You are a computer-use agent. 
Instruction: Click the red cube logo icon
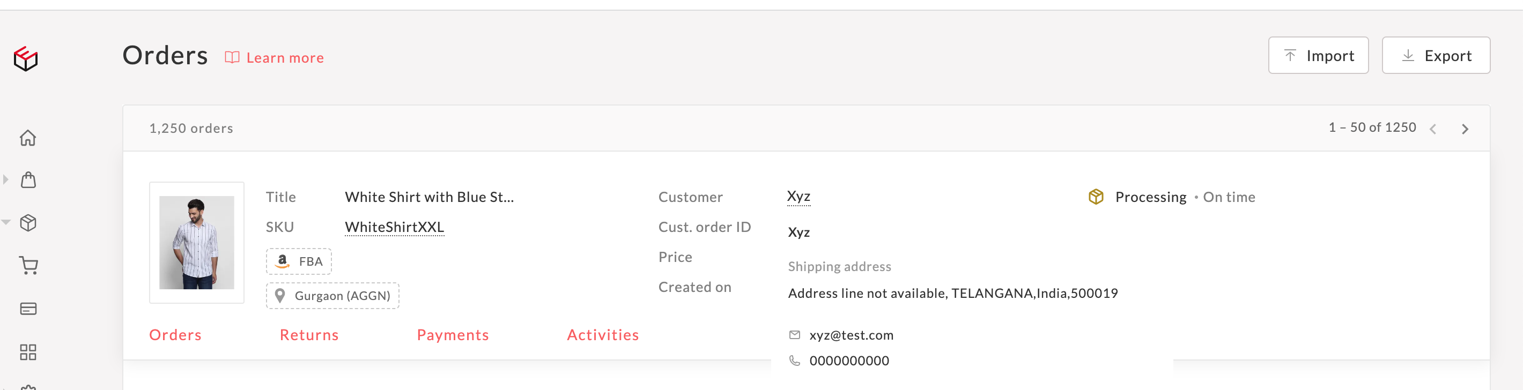tap(26, 58)
